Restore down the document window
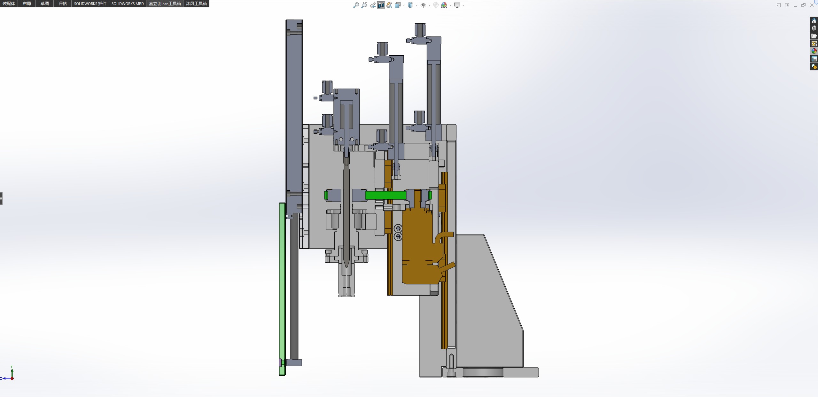 coord(803,5)
